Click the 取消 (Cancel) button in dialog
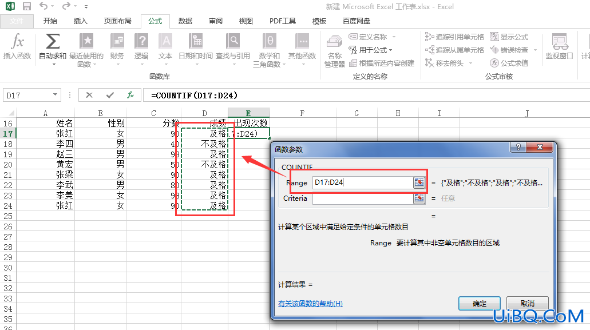Image resolution: width=590 pixels, height=330 pixels. 528,303
